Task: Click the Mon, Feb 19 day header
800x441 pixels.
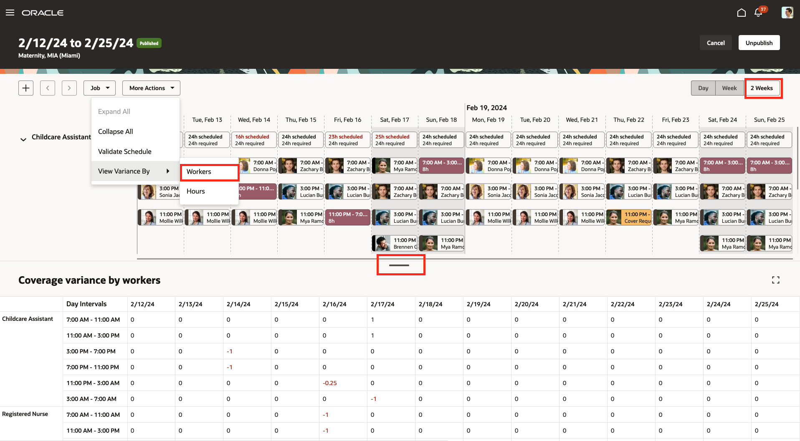Action: tap(488, 120)
